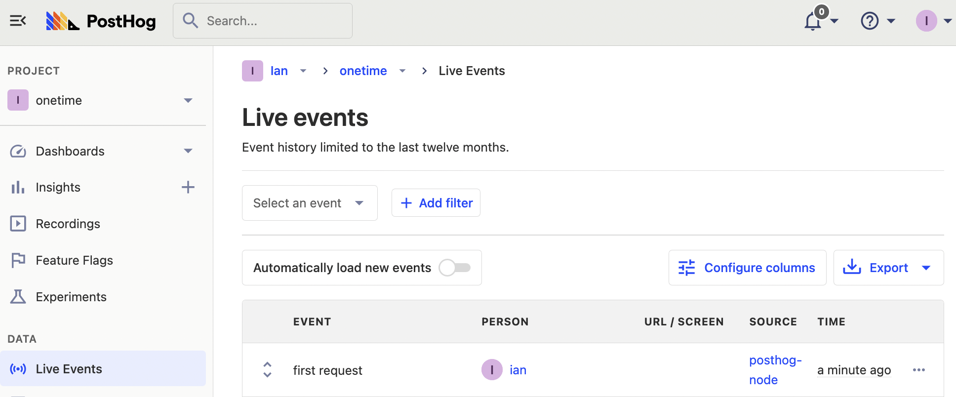Expand the Dashboards dropdown arrow
This screenshot has width=956, height=397.
point(188,151)
